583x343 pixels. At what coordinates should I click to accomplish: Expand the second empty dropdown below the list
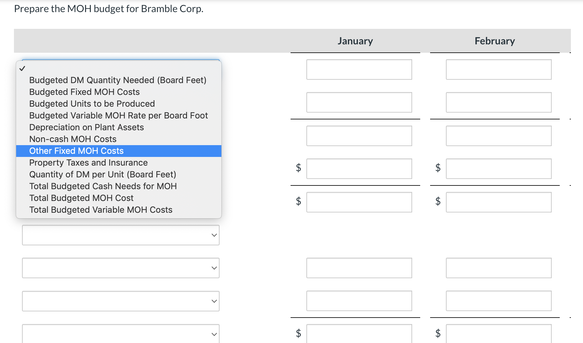(121, 268)
